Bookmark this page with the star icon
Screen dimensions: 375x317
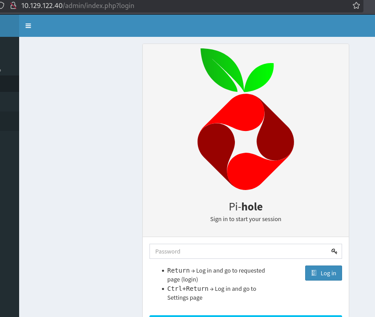tap(356, 5)
